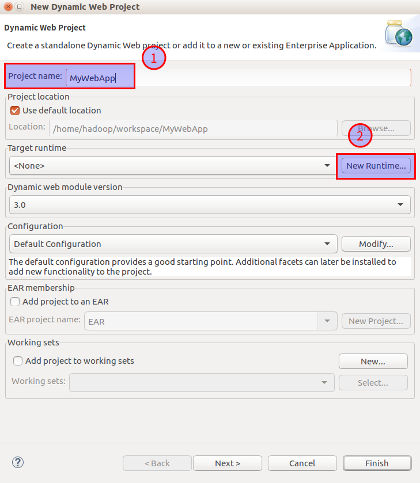Click the New Runtime button
The height and width of the screenshot is (483, 420).
[376, 166]
